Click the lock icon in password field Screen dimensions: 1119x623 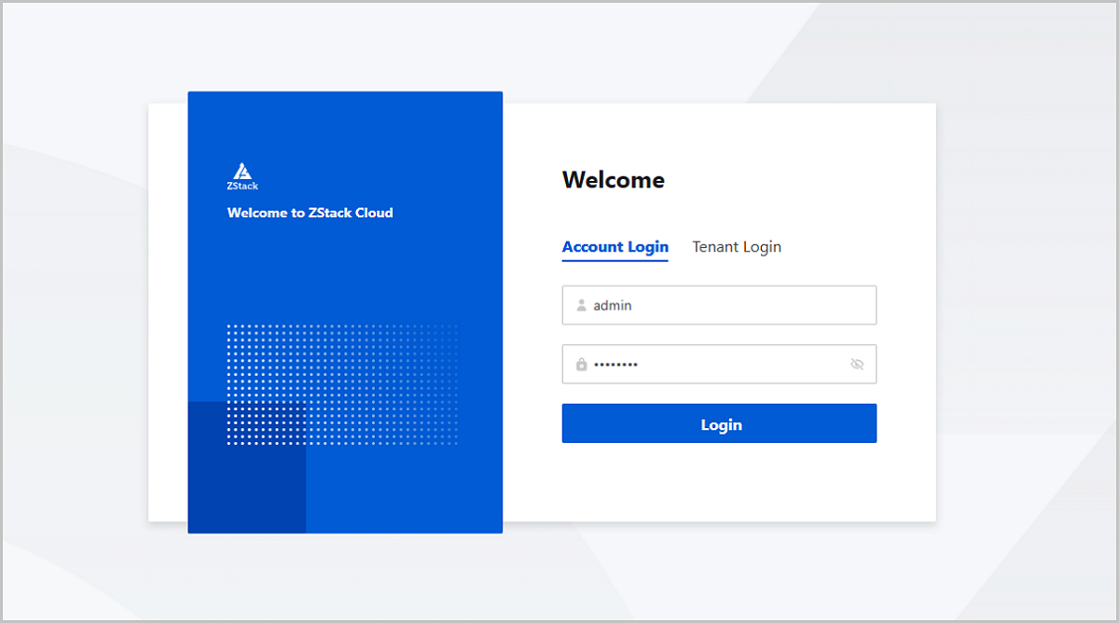[x=581, y=365]
